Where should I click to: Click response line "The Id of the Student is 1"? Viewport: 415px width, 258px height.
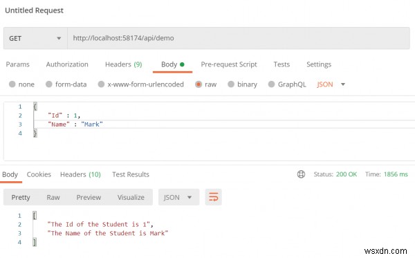coord(100,224)
